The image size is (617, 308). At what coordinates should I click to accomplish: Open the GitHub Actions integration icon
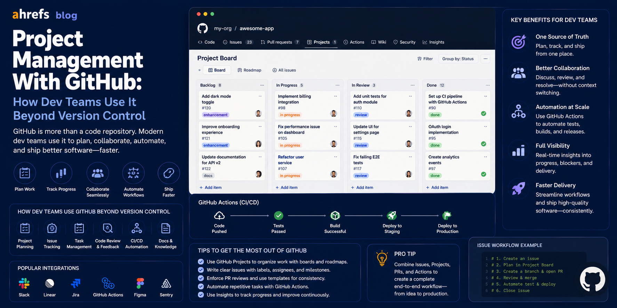tap(108, 283)
